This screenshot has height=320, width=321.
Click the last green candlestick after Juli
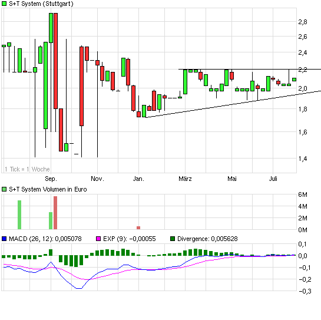point(294,80)
